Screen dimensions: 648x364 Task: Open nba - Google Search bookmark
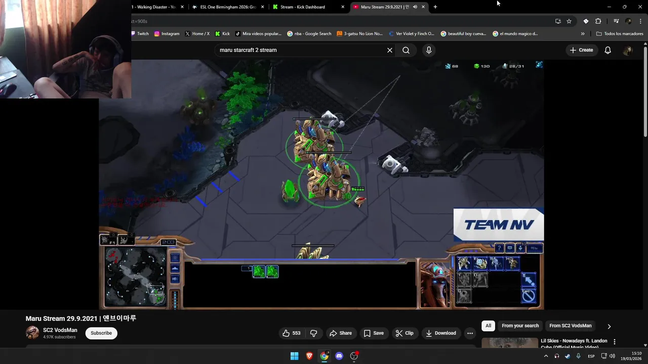coord(309,34)
